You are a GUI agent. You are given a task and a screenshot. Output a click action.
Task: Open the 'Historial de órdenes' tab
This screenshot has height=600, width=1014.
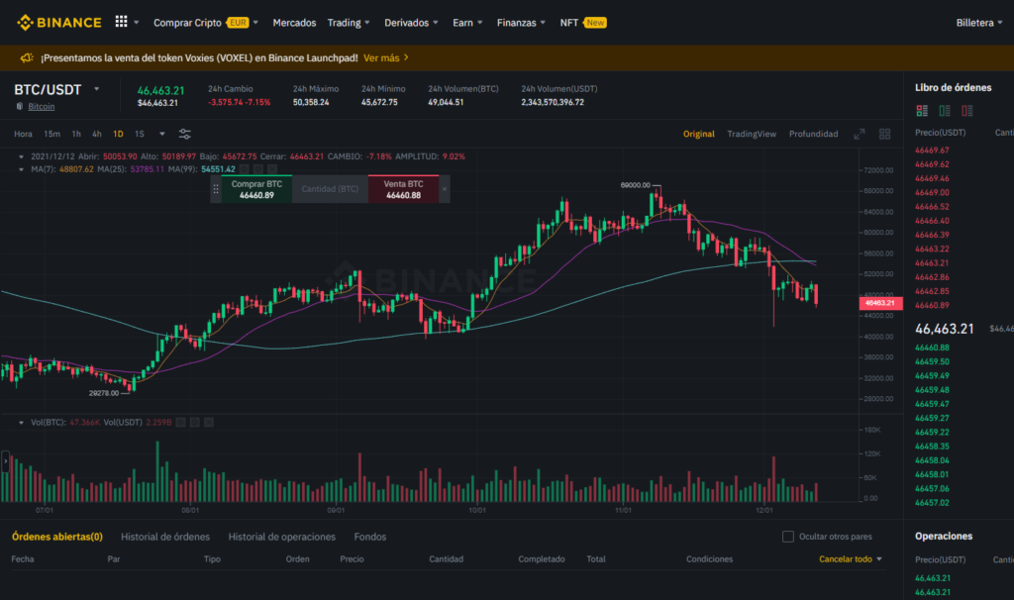coord(164,537)
